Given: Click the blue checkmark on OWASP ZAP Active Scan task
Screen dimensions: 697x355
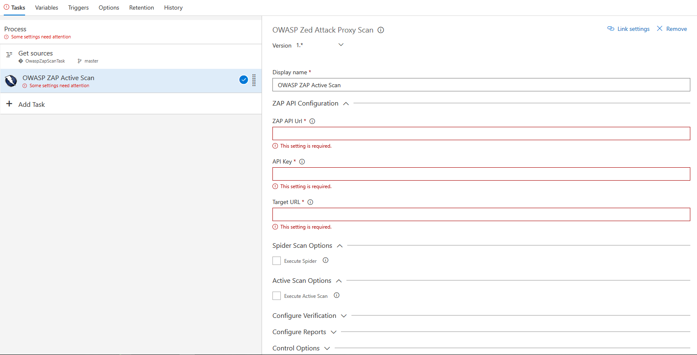Looking at the screenshot, I should click(244, 80).
